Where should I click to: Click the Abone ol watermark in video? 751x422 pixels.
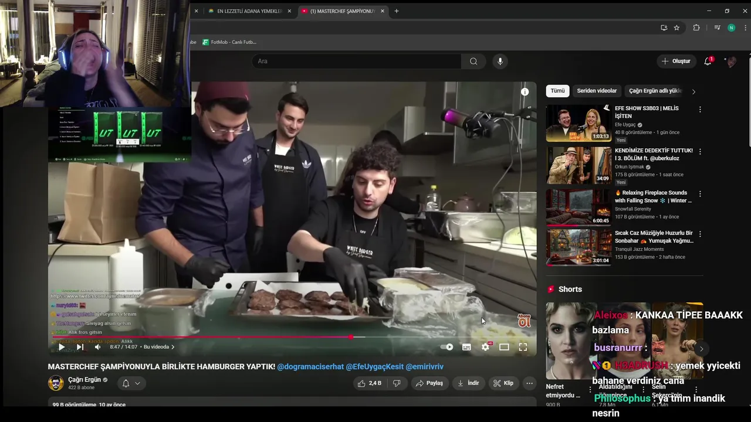[524, 321]
